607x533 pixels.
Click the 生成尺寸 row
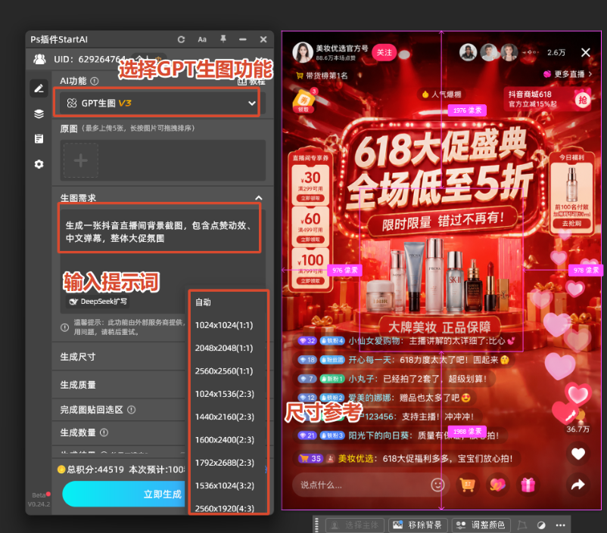coord(120,357)
